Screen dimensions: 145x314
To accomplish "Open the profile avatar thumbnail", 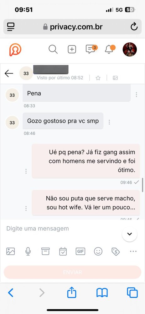I will pos(130,50).
